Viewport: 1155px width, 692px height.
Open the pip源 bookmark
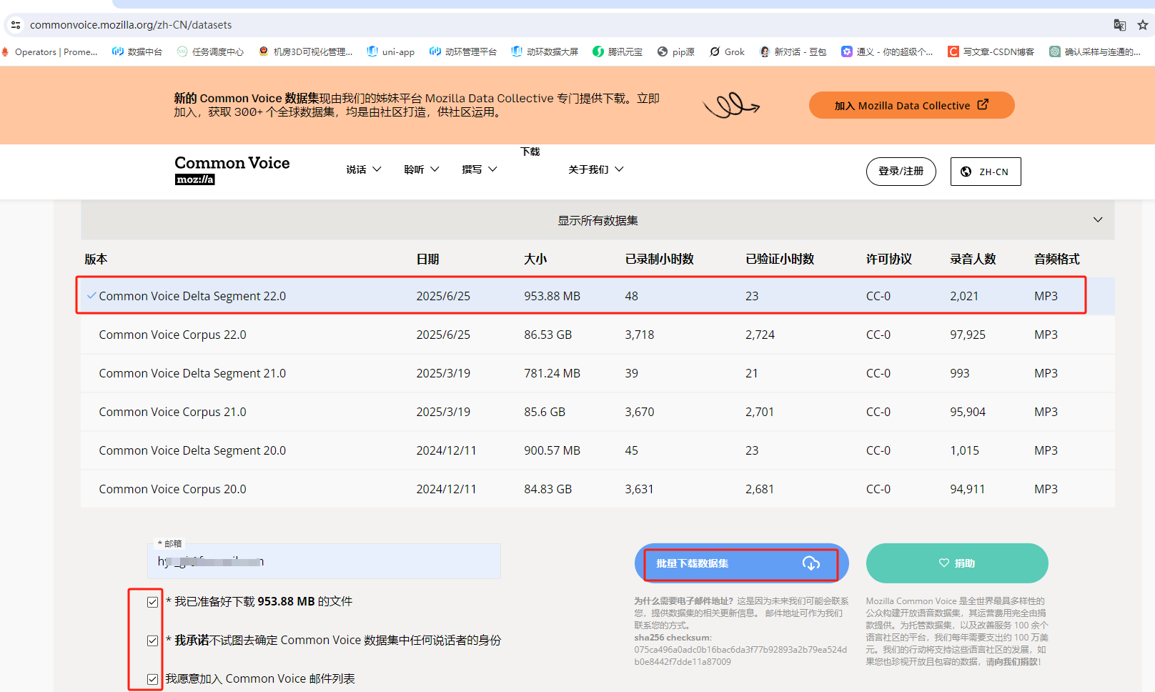676,51
